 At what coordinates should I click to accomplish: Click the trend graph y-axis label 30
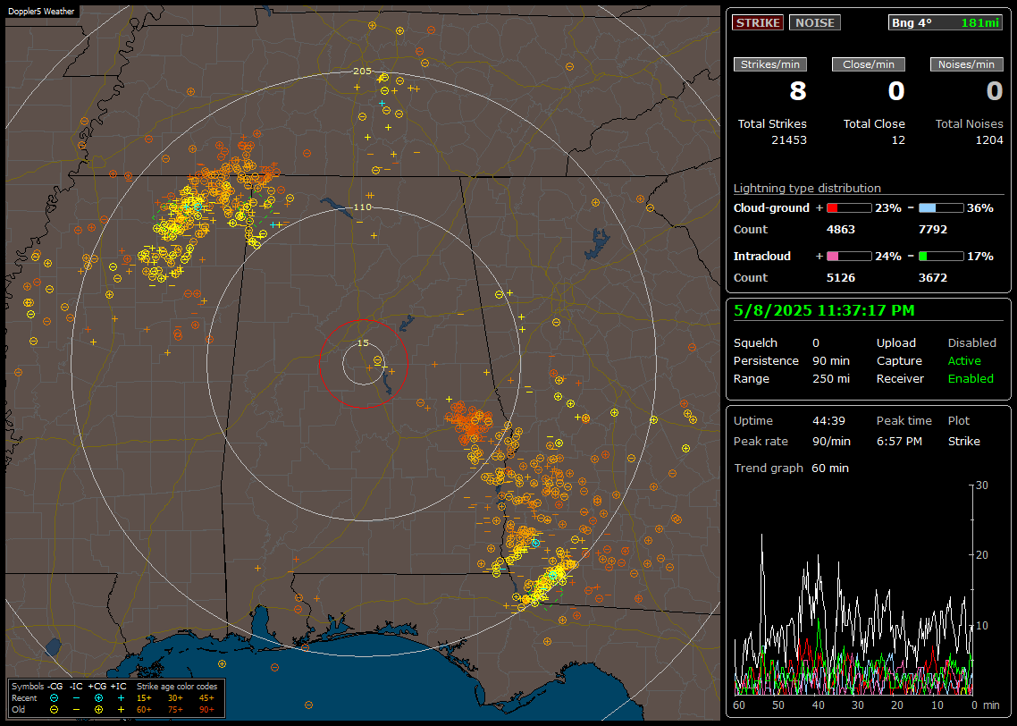pyautogui.click(x=982, y=485)
